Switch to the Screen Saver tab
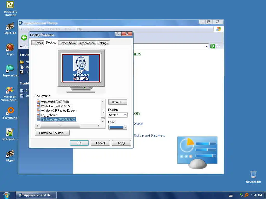 (68, 43)
